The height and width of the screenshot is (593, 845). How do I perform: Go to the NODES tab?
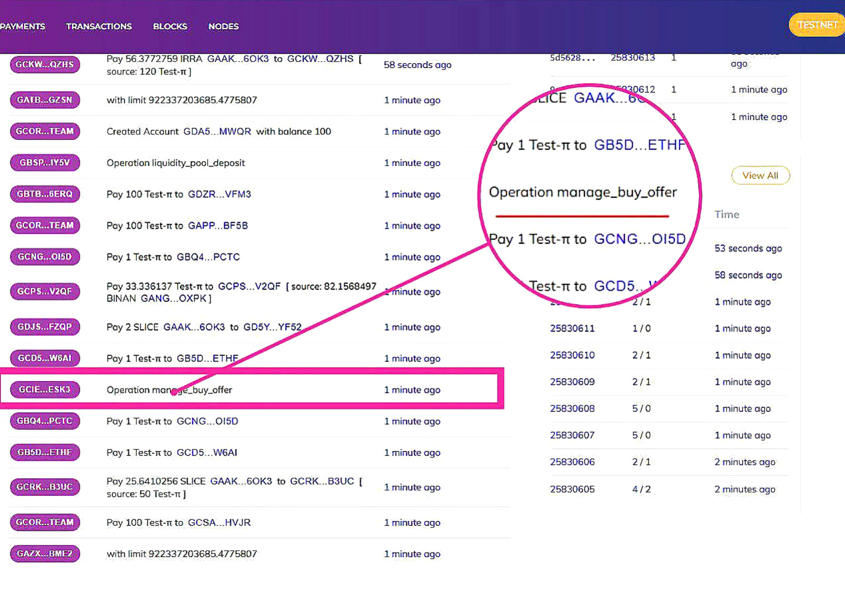(x=224, y=26)
